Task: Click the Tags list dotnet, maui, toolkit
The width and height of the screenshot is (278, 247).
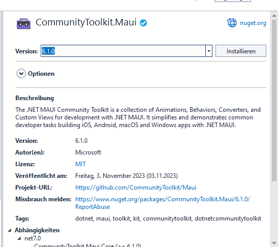Action: point(168,219)
